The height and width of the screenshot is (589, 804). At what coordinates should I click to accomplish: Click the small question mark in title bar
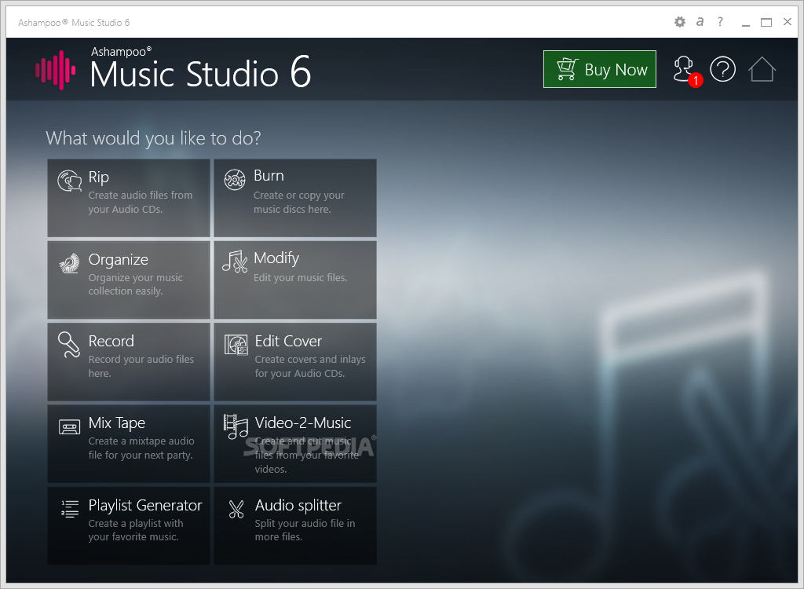coord(721,21)
